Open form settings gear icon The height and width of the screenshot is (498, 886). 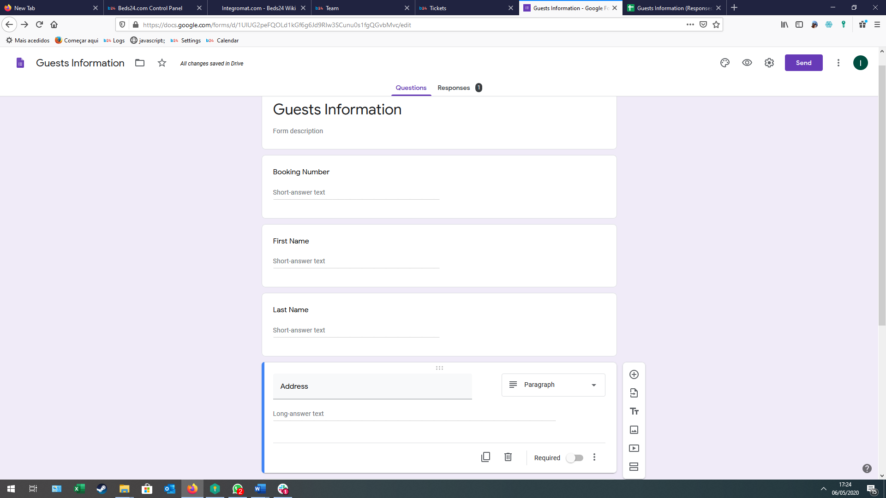[x=769, y=63]
